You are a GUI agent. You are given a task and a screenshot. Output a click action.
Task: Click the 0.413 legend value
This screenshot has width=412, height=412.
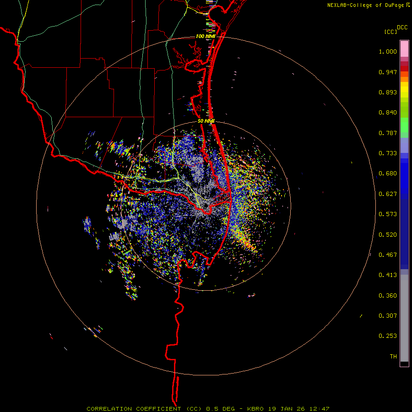(x=388, y=275)
